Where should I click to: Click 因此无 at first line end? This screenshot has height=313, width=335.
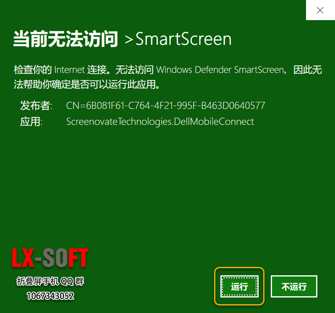pos(308,70)
